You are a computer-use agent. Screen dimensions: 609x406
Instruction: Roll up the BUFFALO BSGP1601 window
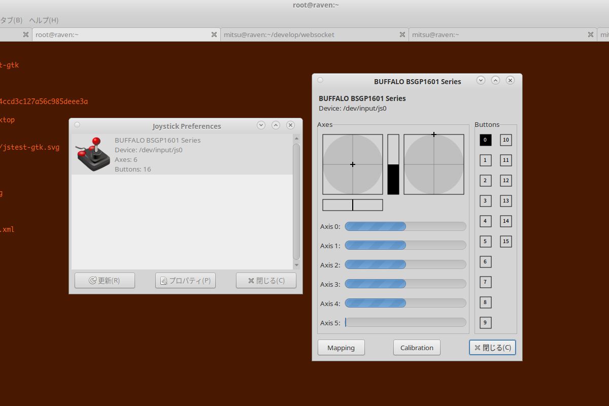click(481, 80)
